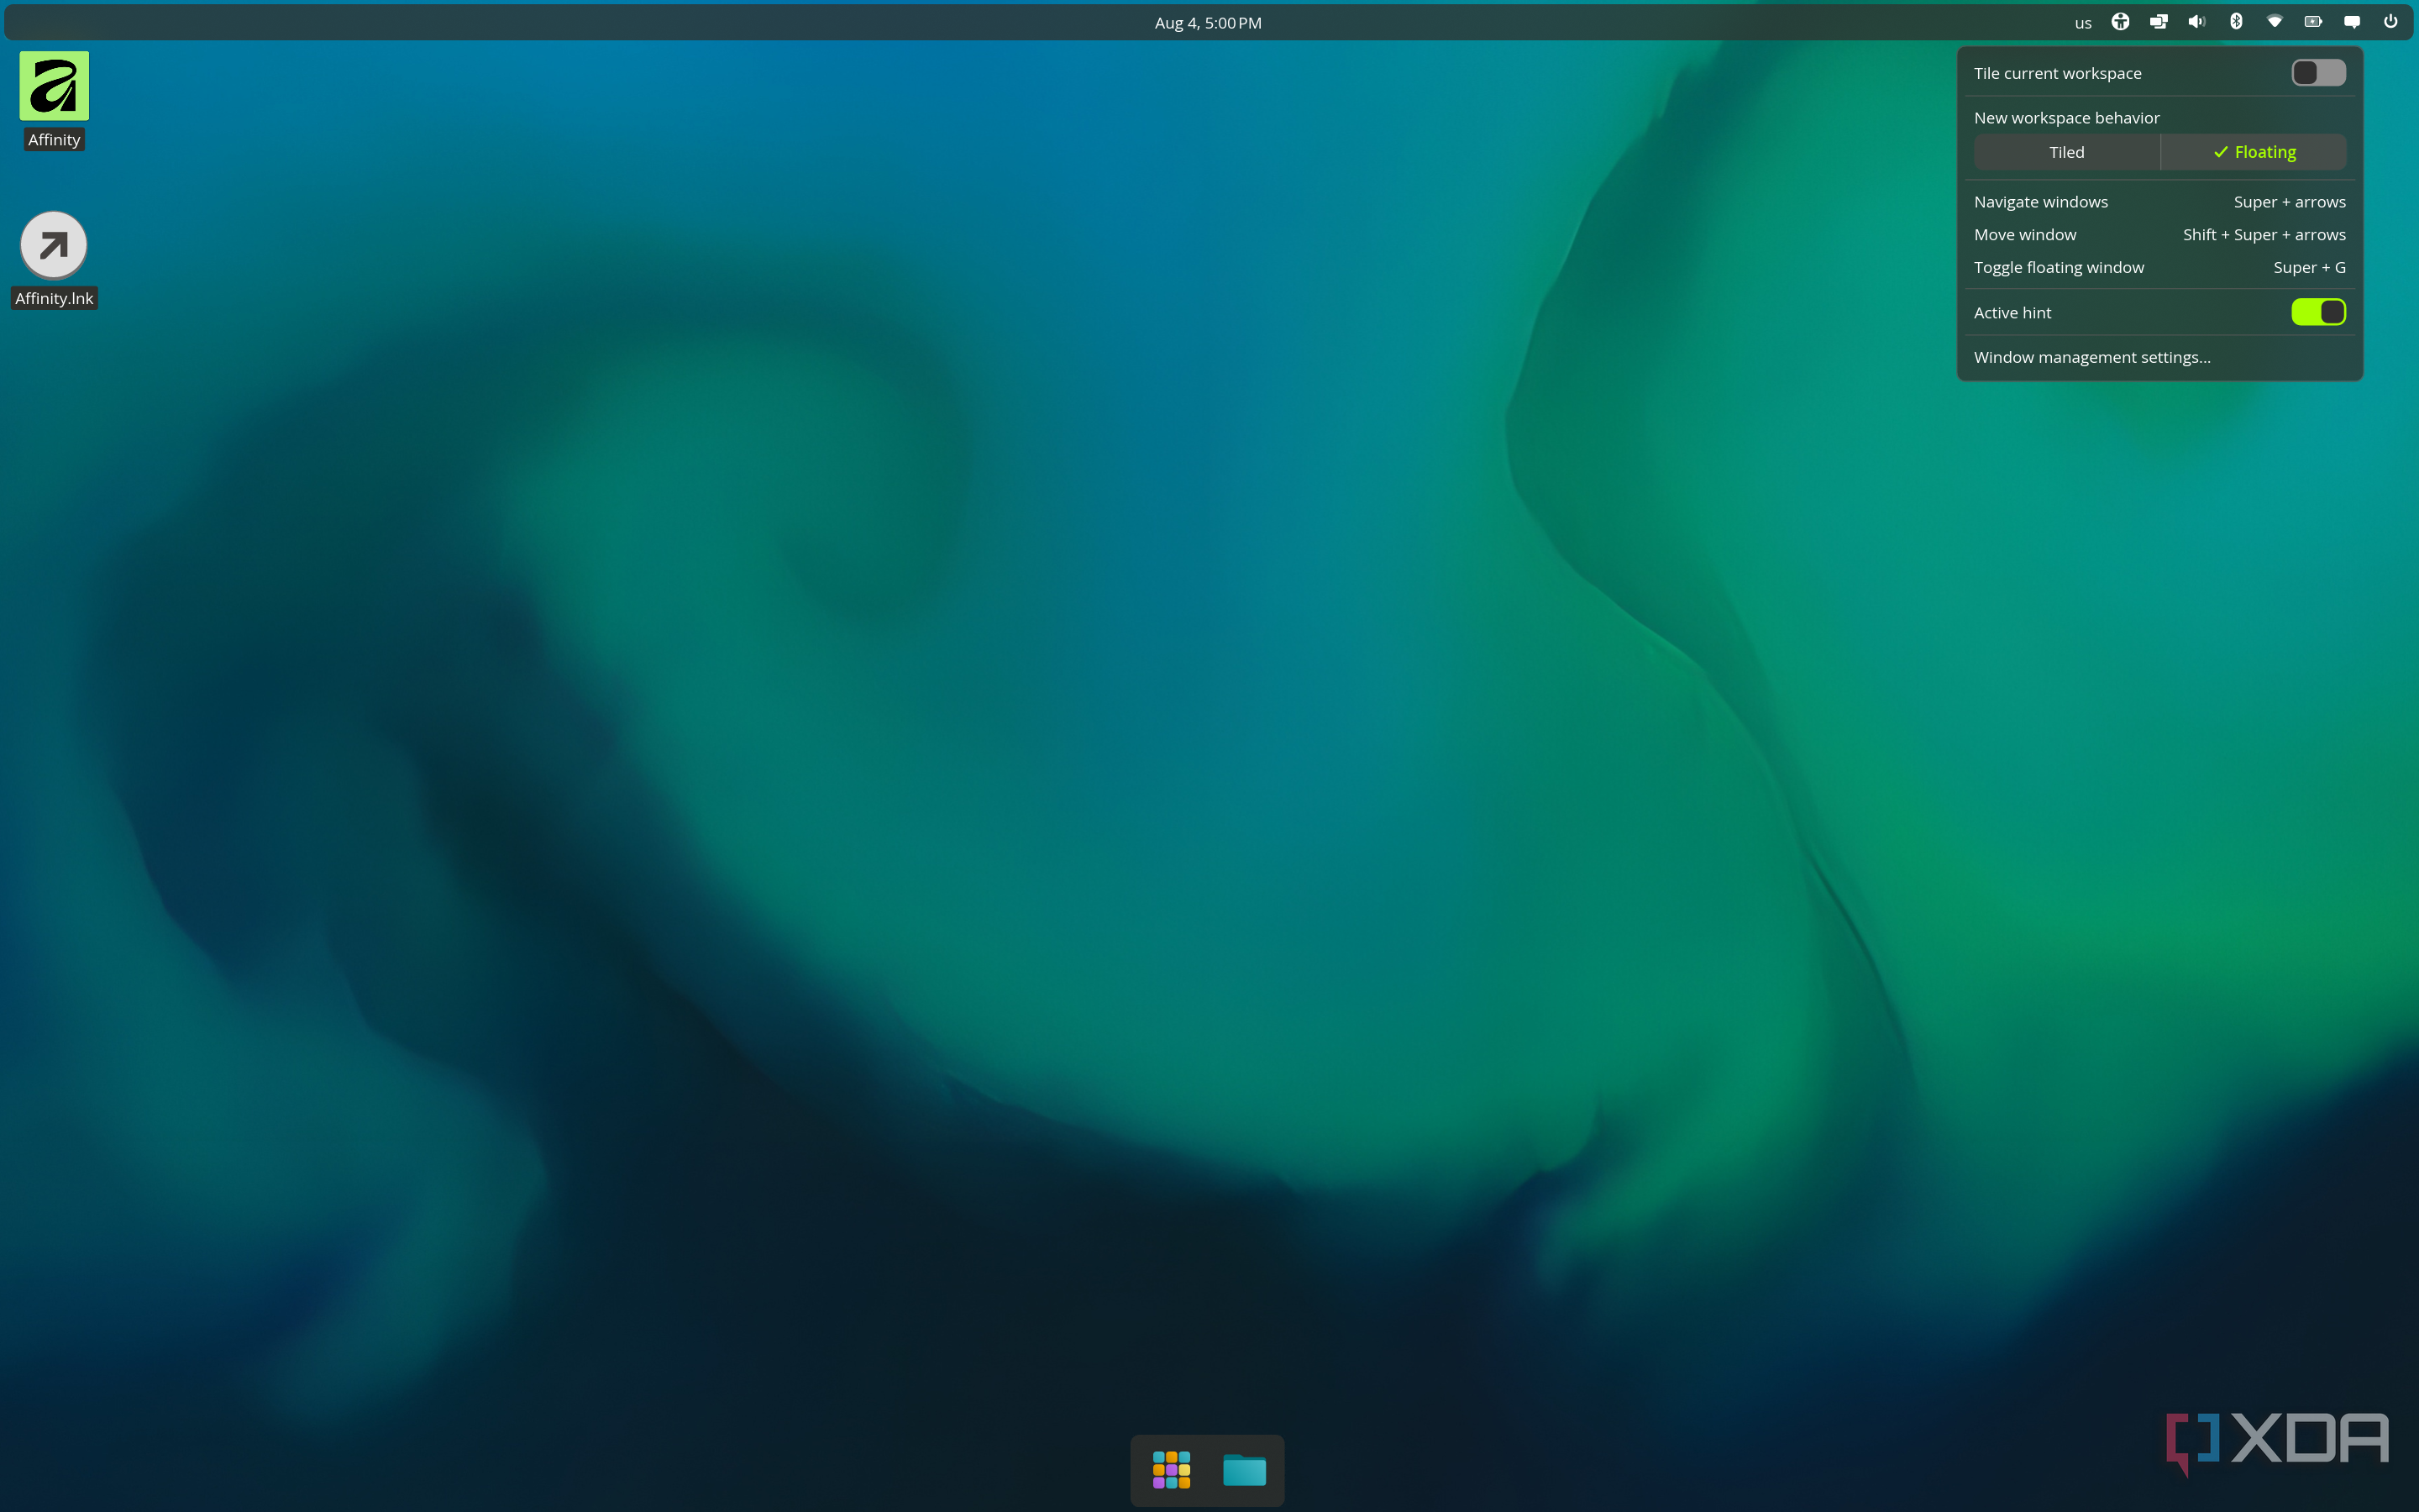Screen dimensions: 2419x1512
Task: Open the Files folder icon in dock
Action: pyautogui.click(x=1245, y=1470)
